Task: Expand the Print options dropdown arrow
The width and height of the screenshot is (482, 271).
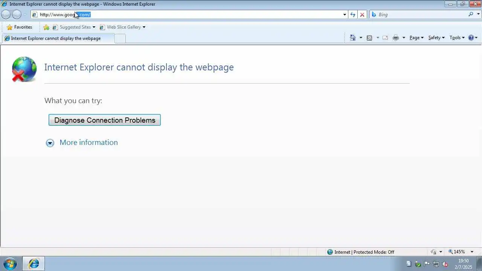Action: 404,38
